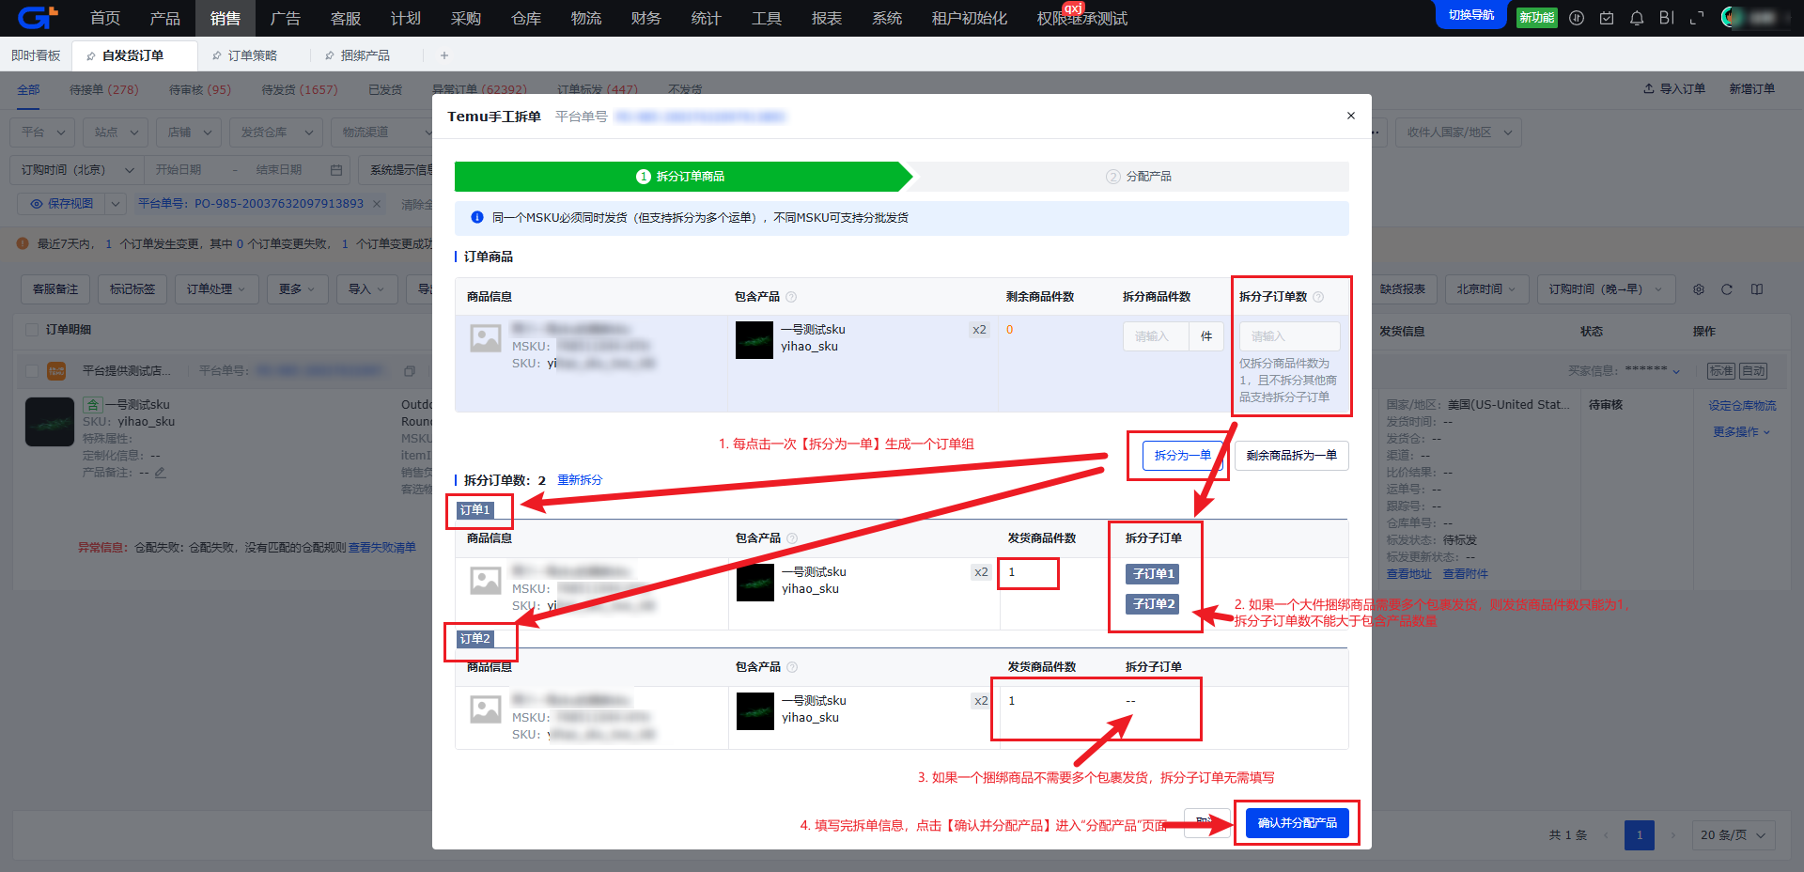
Task: Open the 销售 top menu
Action: 225,18
